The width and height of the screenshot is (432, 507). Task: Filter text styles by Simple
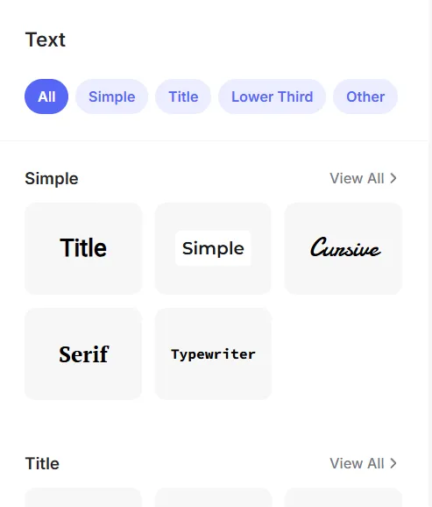point(112,96)
